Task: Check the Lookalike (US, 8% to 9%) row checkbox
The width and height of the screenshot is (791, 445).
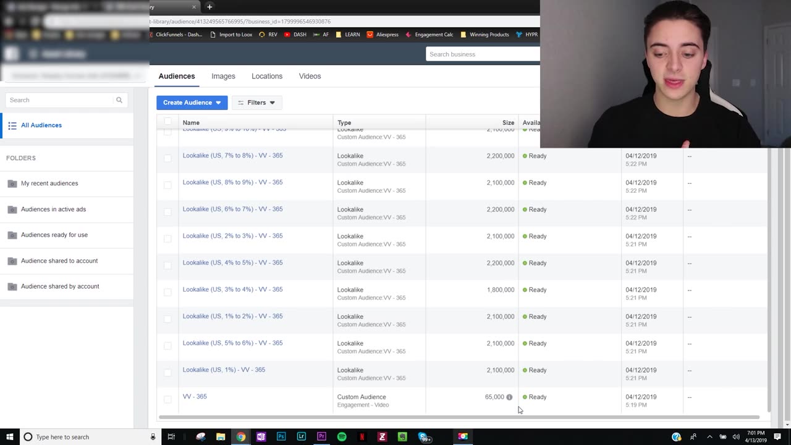Action: pos(167,185)
